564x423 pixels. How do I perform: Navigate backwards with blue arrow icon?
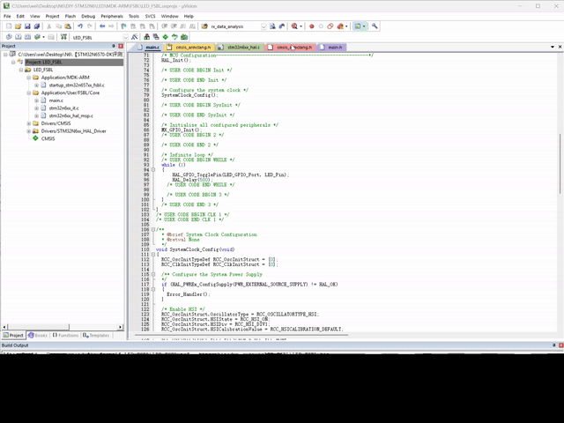[x=102, y=26]
